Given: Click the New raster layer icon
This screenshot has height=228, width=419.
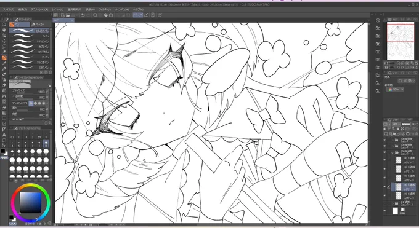Looking at the screenshot, I should tap(386, 134).
